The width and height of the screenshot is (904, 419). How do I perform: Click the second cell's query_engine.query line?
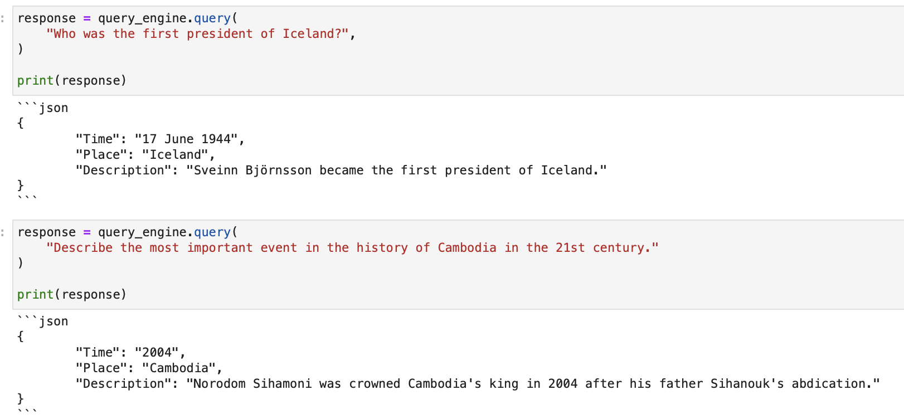point(127,232)
